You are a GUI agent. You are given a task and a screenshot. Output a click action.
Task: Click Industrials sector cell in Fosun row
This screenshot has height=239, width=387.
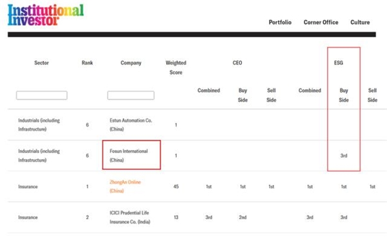point(39,155)
